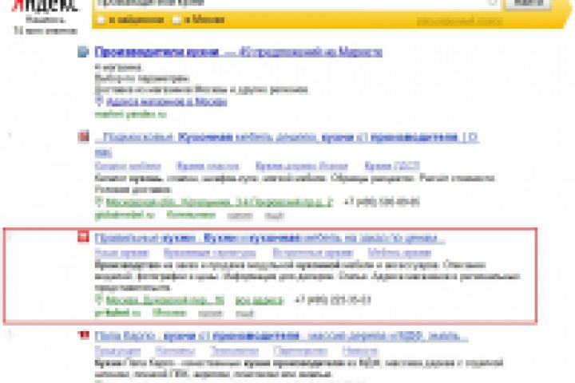Open the first sitelink before 'Кухонные гарнитуры'
The width and height of the screenshot is (575, 383).
pos(121,253)
